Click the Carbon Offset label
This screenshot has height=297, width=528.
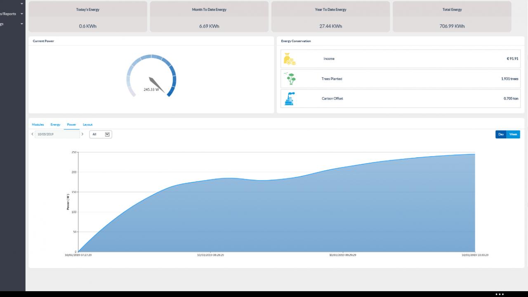pos(332,98)
